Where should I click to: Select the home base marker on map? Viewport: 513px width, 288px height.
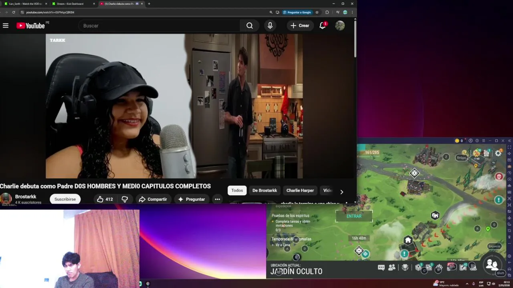pyautogui.click(x=408, y=240)
